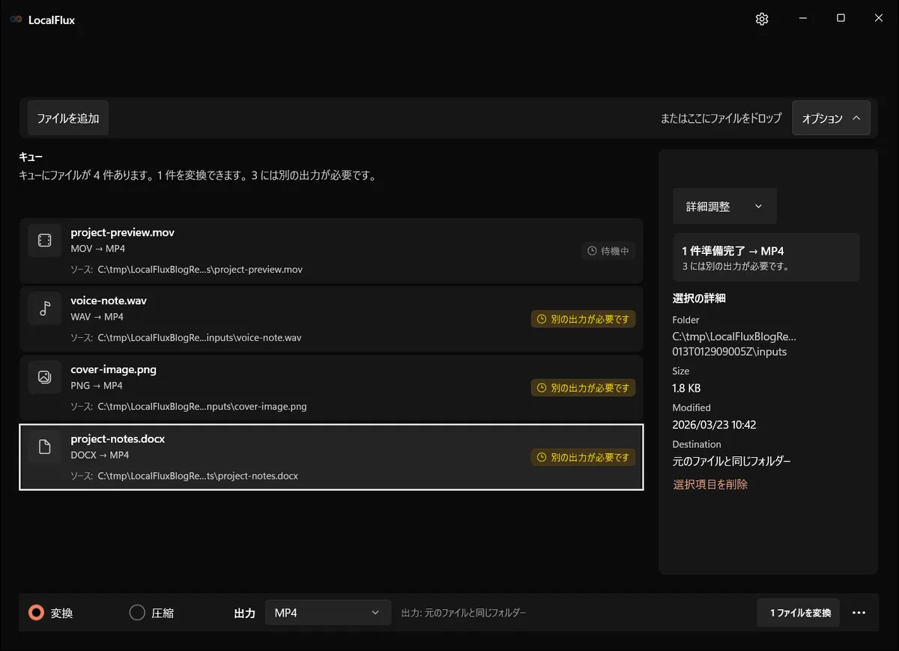Click the Destination value 元のファイルと同じフォルダー
The height and width of the screenshot is (651, 899).
(x=732, y=461)
